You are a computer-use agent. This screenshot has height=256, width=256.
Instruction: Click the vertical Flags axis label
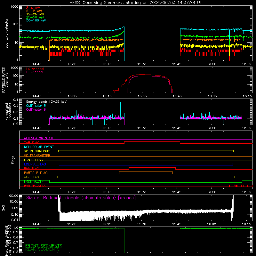click(x=13, y=160)
